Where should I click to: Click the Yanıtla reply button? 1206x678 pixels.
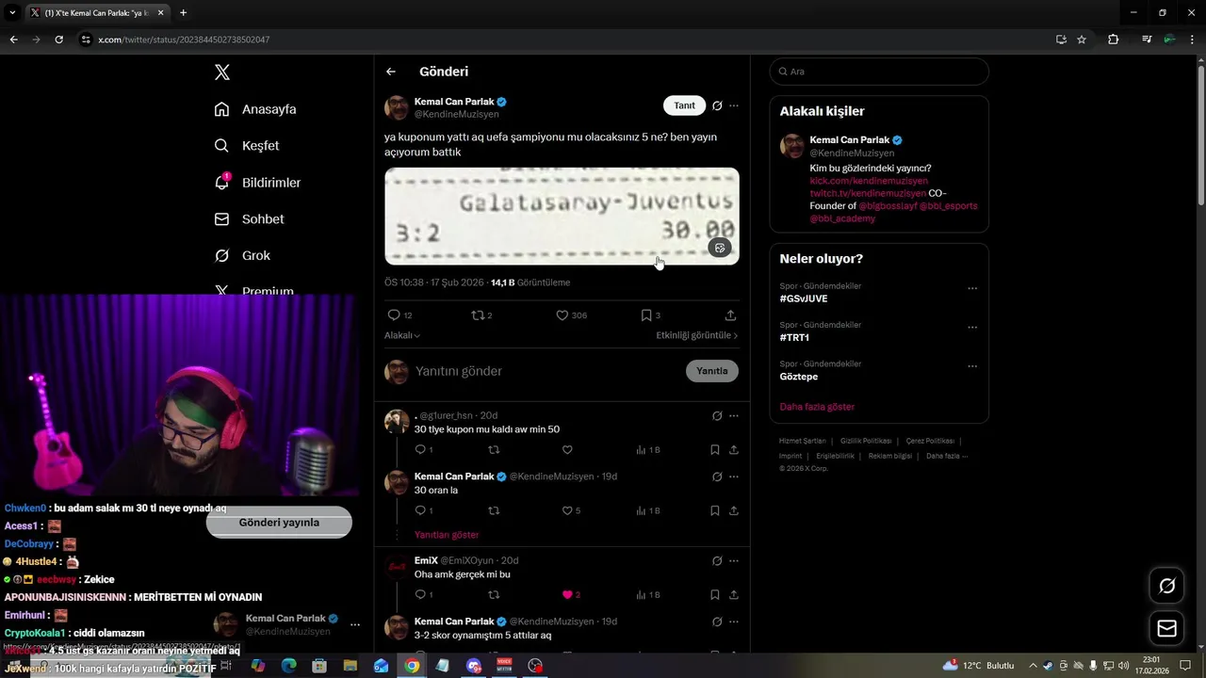click(x=712, y=371)
